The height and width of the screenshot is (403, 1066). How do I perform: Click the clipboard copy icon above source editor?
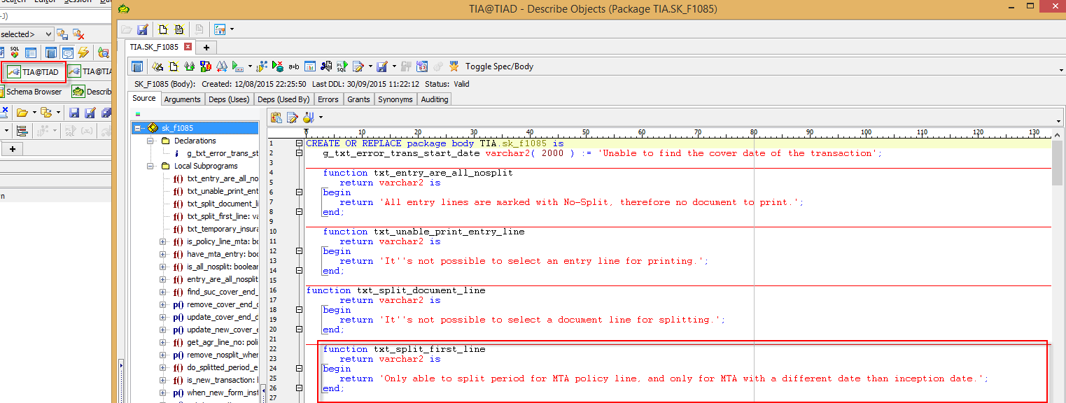[x=276, y=117]
